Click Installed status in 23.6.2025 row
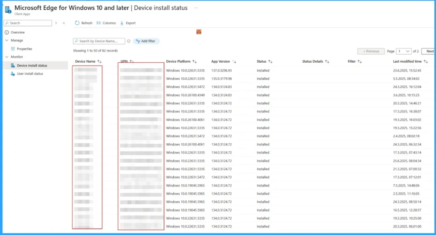 coord(263,70)
